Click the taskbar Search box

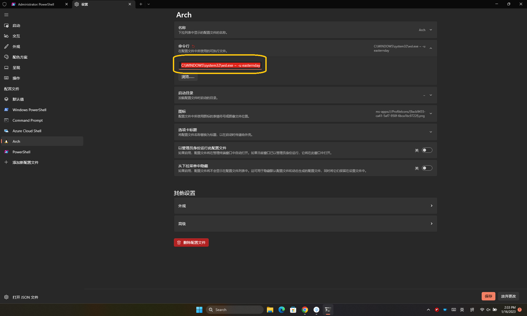[235, 310]
